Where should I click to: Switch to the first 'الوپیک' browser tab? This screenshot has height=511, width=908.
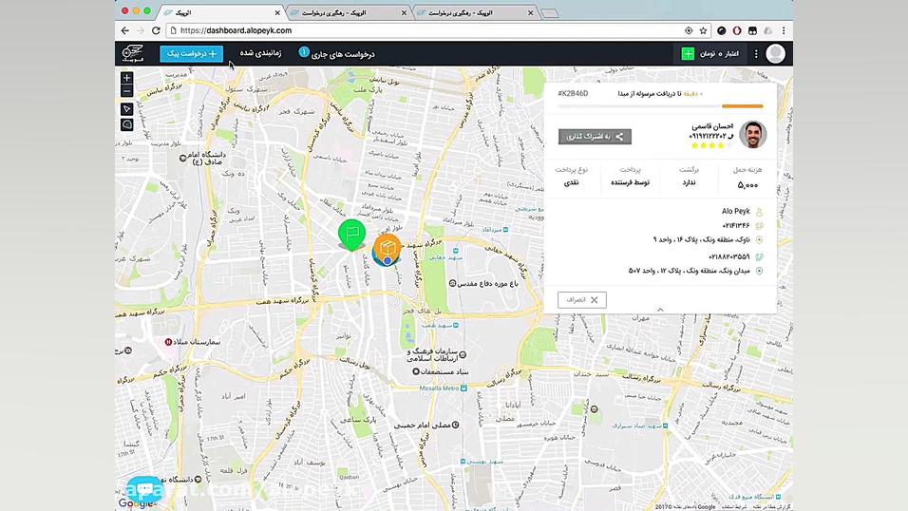(x=223, y=12)
